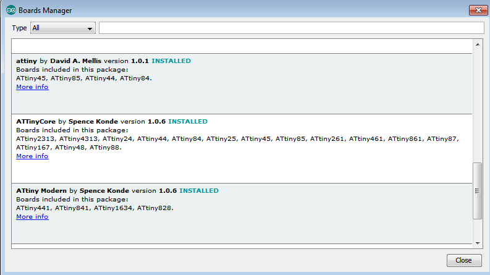Click the vertical scrollbar thumb
The image size is (490, 275).
[477, 190]
